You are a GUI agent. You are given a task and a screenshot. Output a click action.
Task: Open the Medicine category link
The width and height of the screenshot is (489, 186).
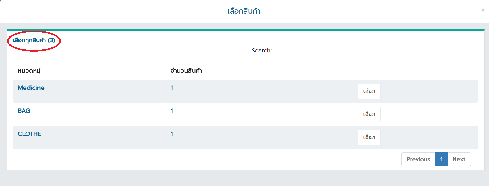(x=31, y=88)
